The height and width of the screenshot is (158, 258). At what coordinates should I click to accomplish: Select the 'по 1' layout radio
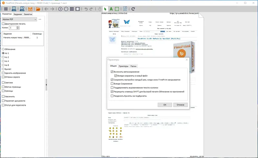[3, 53]
